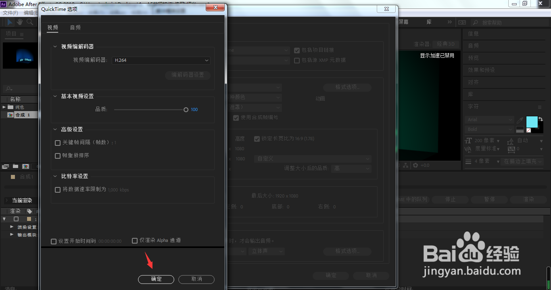Toggle 锁定长宽比为 16:9 checkbox
The image size is (551, 290).
257,139
